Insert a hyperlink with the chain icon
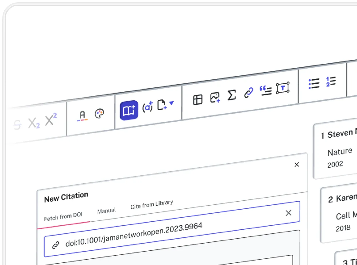Image resolution: width=357 pixels, height=265 pixels. 249,93
